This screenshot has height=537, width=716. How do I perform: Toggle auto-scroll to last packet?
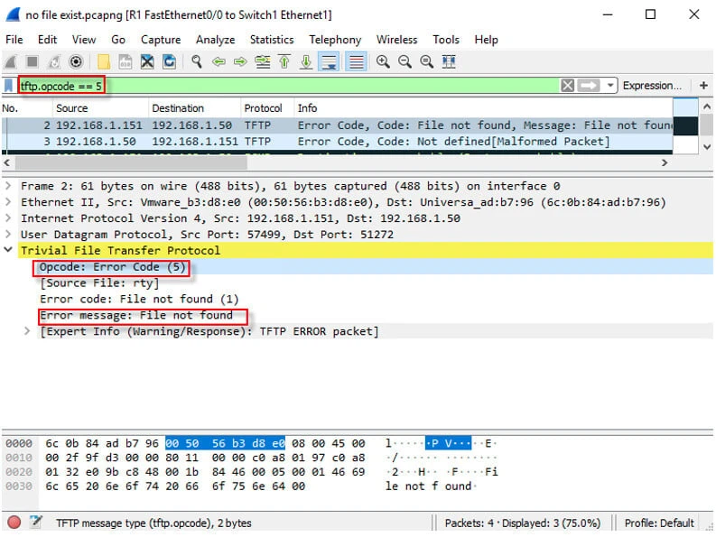pyautogui.click(x=329, y=61)
